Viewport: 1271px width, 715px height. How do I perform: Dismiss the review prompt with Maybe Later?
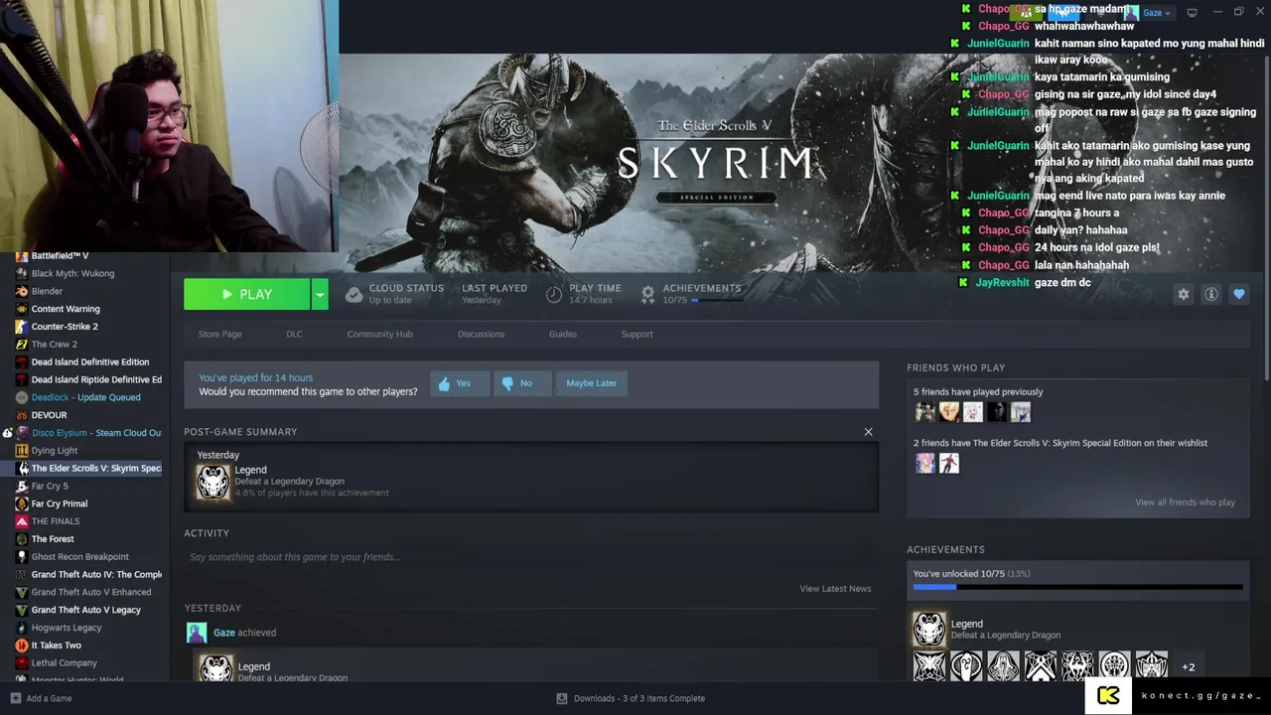click(x=591, y=383)
